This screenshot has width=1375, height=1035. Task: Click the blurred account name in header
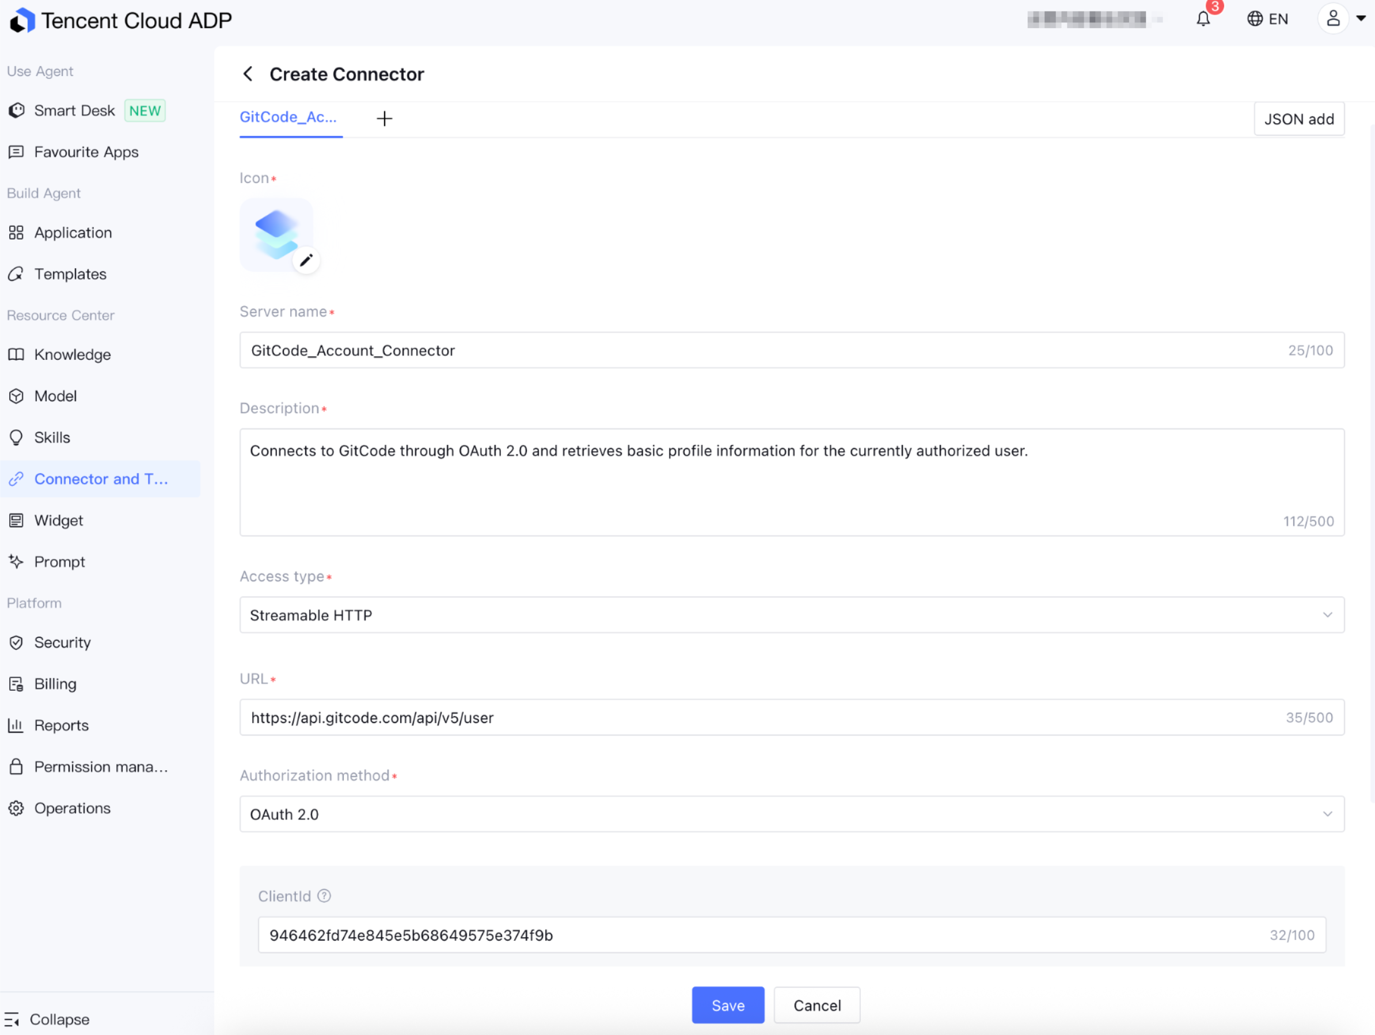click(1094, 19)
